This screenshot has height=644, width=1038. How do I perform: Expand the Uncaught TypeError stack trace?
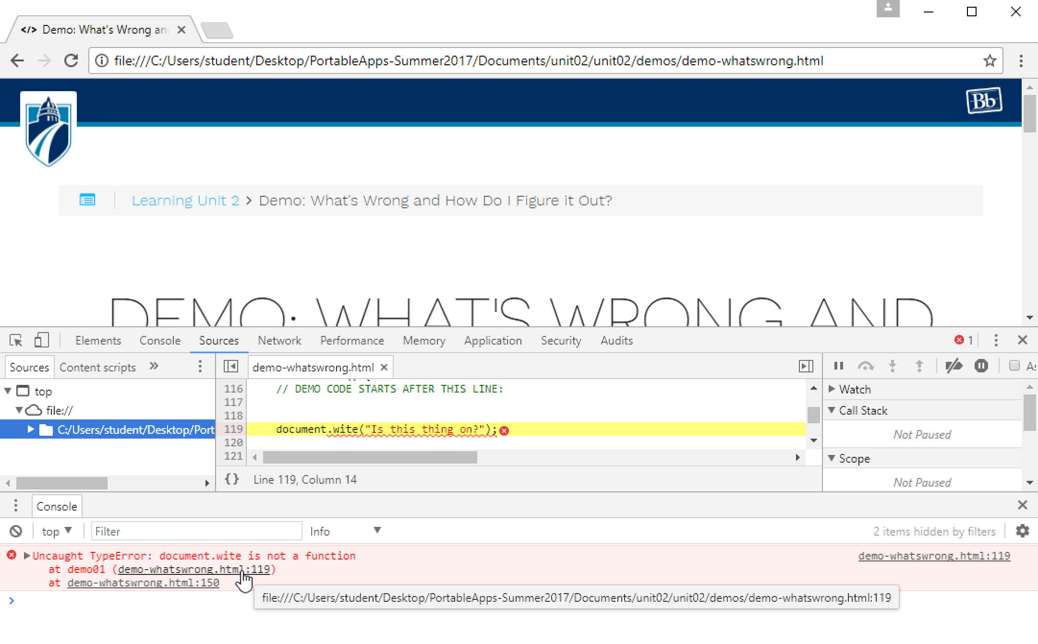(26, 556)
